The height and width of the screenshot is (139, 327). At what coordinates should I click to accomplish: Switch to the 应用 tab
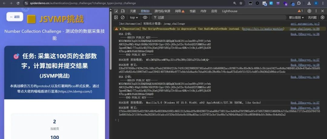pyautogui.click(x=214, y=11)
